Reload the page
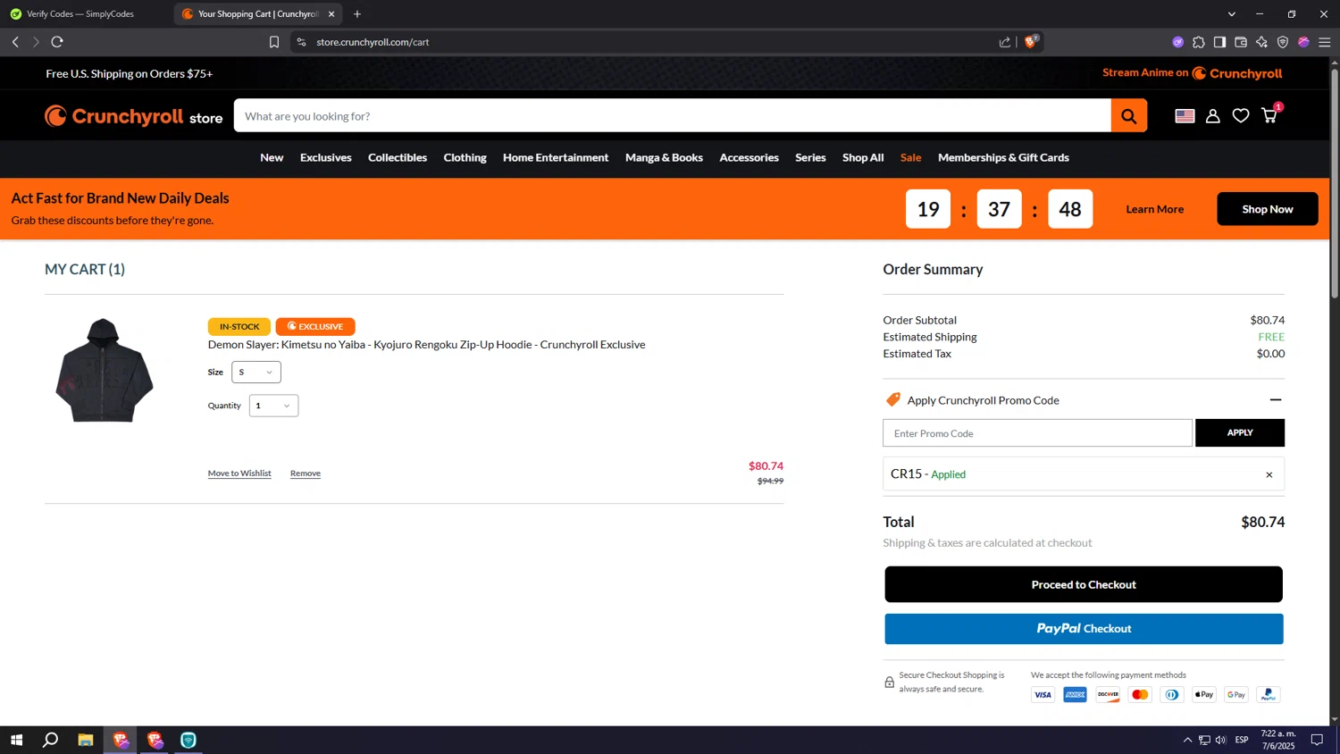1340x754 pixels. [x=57, y=42]
